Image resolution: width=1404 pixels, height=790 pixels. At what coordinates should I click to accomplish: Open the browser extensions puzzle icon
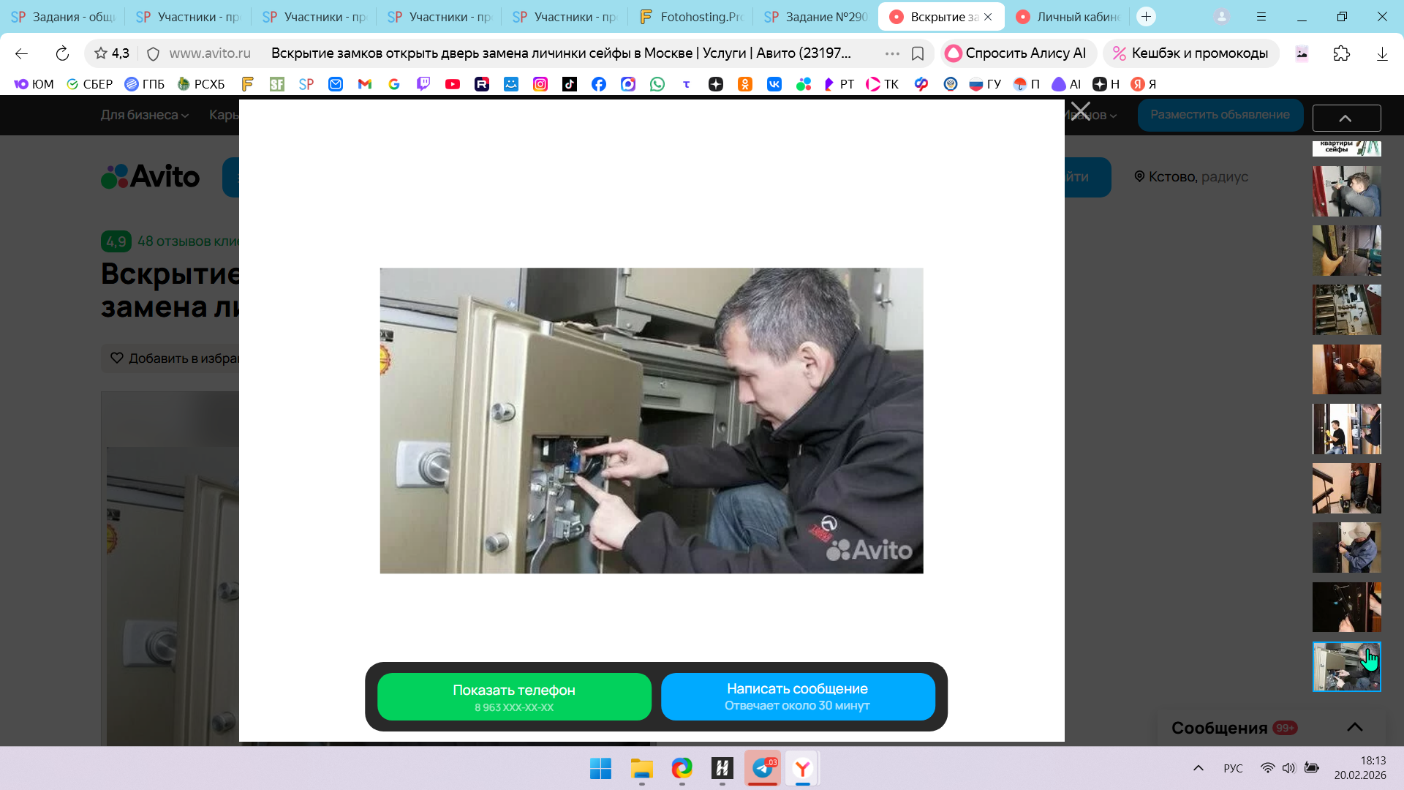pos(1341,53)
